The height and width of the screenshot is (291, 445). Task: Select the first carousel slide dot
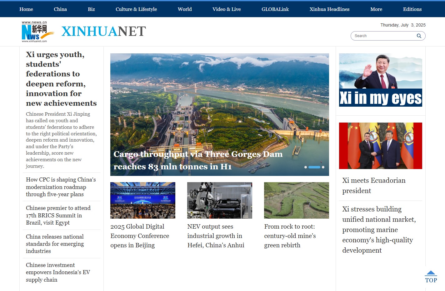pos(306,167)
